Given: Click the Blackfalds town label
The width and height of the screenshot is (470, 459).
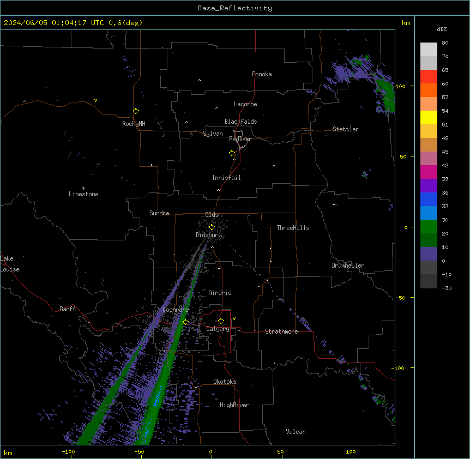Looking at the screenshot, I should 240,122.
